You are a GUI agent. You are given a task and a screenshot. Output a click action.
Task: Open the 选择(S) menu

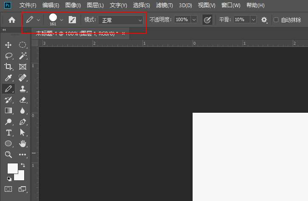(x=141, y=5)
